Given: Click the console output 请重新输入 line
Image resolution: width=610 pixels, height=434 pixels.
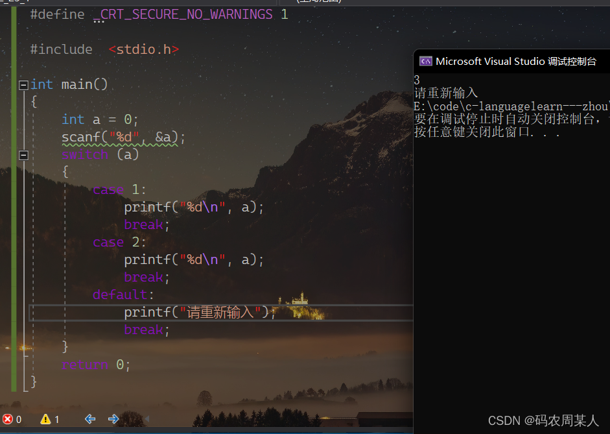Looking at the screenshot, I should click(446, 93).
